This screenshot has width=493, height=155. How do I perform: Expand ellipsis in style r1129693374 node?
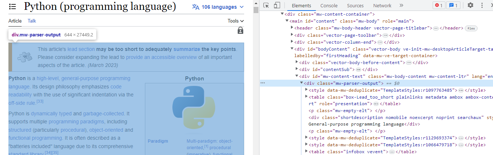(461, 138)
